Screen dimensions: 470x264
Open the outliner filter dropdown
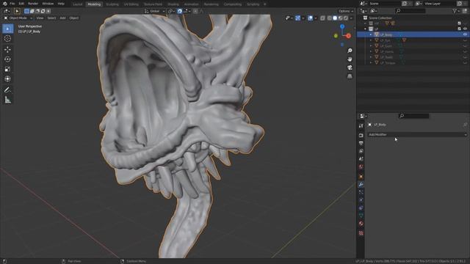tap(456, 11)
